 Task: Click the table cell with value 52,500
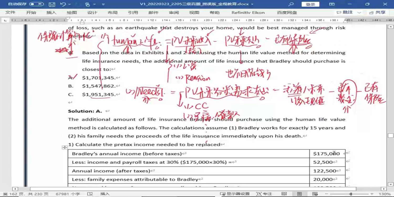(327, 162)
